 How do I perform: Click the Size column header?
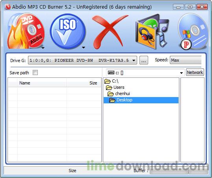[84, 83]
